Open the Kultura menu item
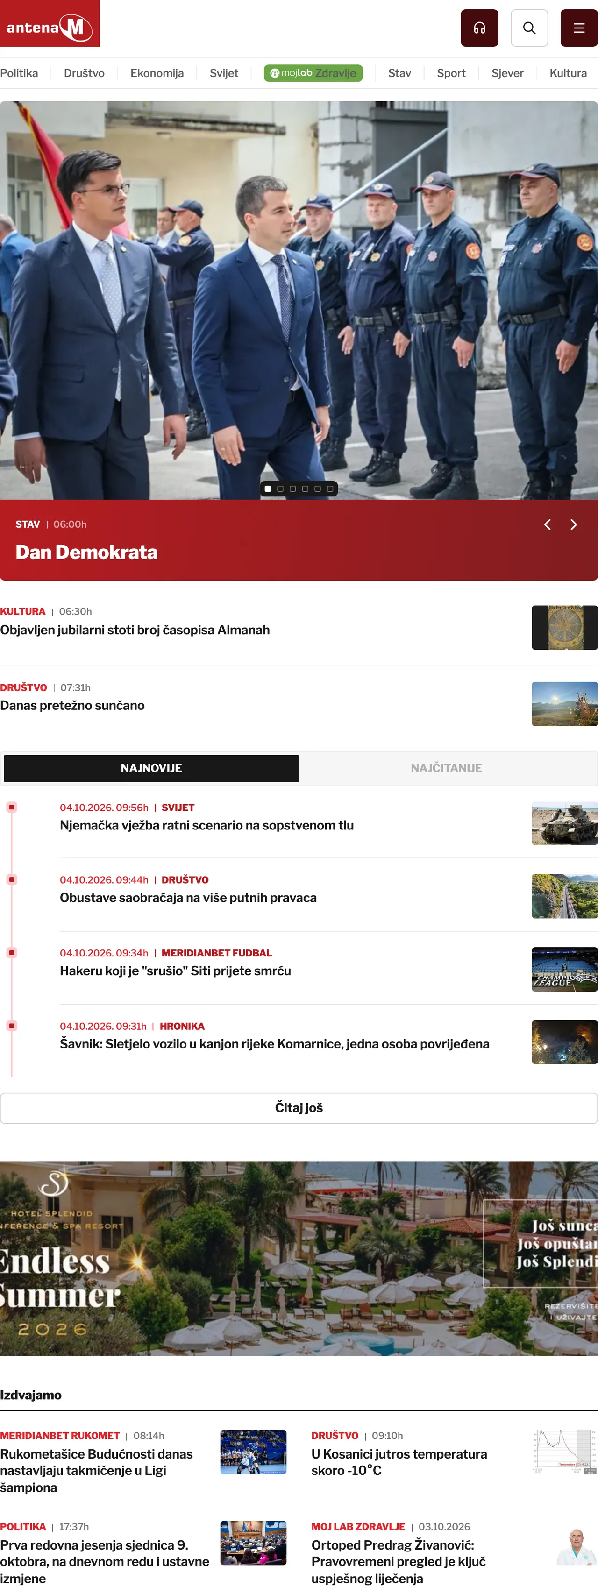The image size is (598, 1594). (x=568, y=73)
